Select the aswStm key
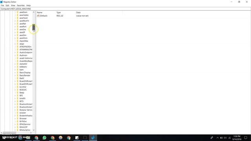 [23, 35]
